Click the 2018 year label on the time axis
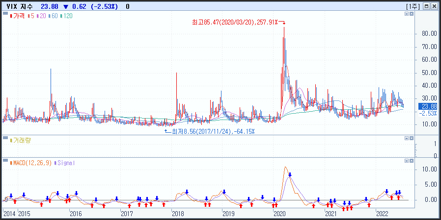 tap(178, 214)
